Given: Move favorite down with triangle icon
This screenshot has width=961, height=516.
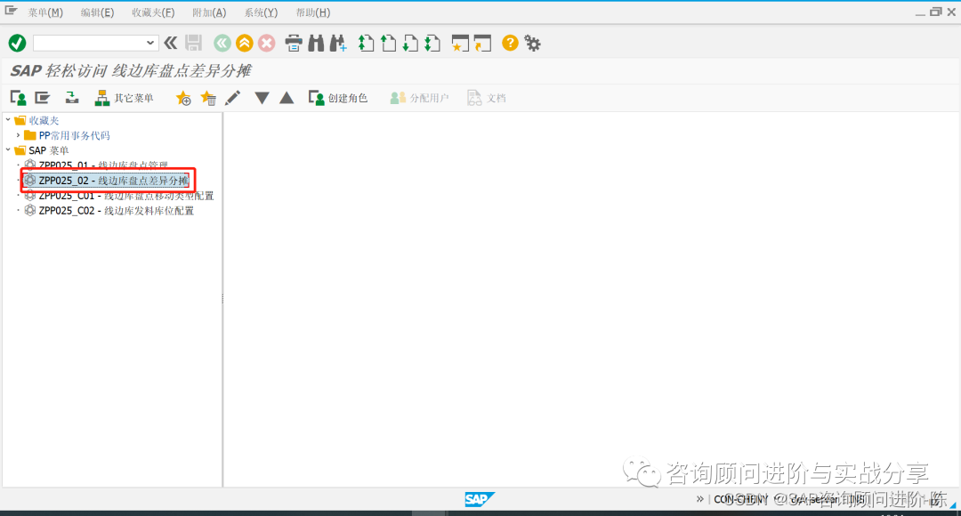Looking at the screenshot, I should (262, 98).
